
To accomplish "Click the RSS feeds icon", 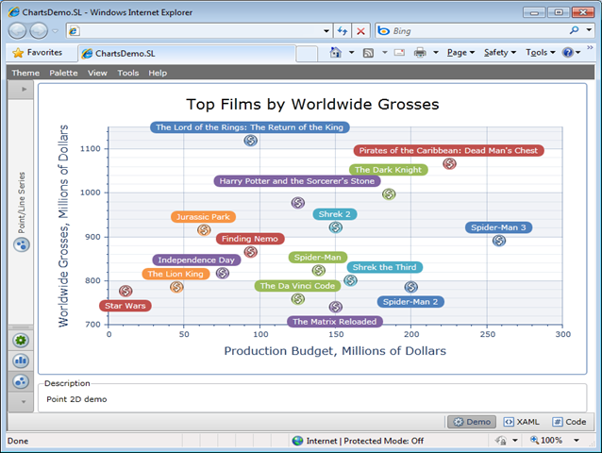I will click(x=368, y=53).
